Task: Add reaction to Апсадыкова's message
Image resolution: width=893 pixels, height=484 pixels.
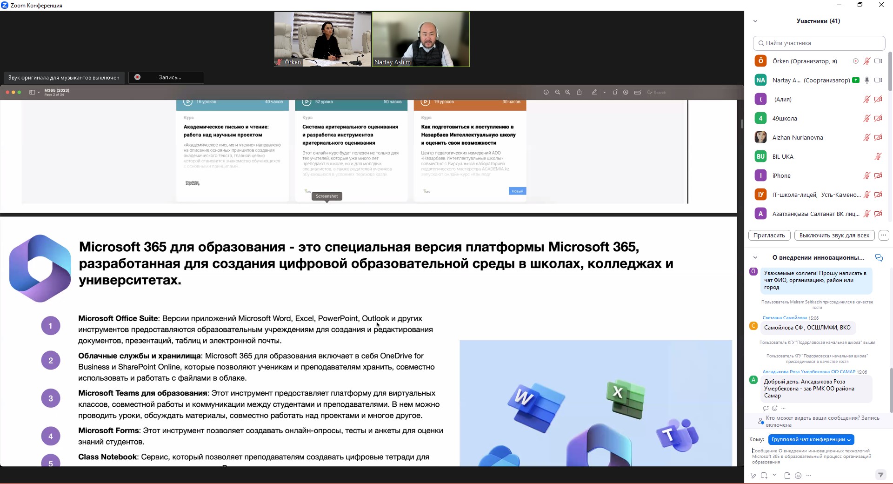Action: coord(775,408)
